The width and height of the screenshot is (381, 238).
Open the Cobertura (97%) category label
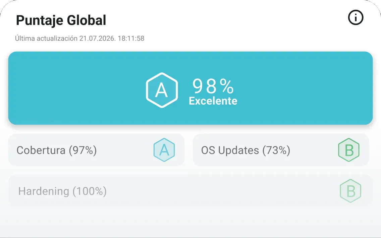[x=57, y=150]
